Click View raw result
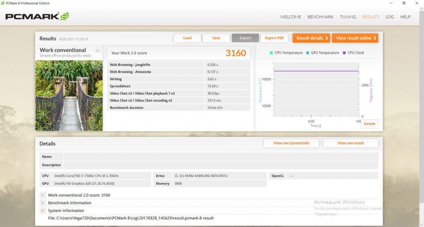 [x=351, y=143]
